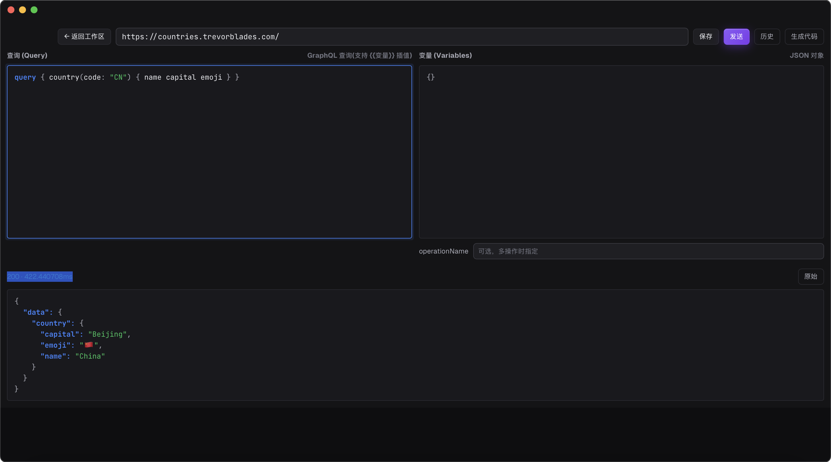Image resolution: width=831 pixels, height=462 pixels.
Task: Focus the operationName input field
Action: [648, 251]
